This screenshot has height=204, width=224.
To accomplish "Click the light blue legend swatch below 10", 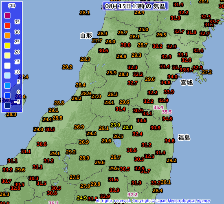I will pos(7,75).
